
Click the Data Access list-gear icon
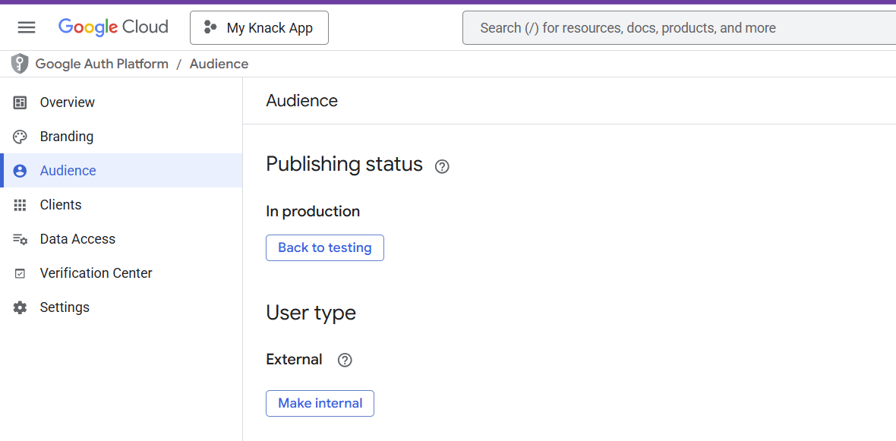pos(20,239)
